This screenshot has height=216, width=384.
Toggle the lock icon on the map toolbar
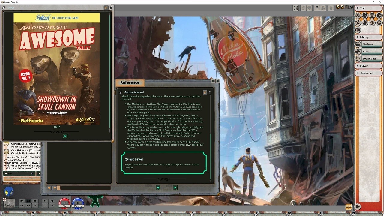(331, 8)
